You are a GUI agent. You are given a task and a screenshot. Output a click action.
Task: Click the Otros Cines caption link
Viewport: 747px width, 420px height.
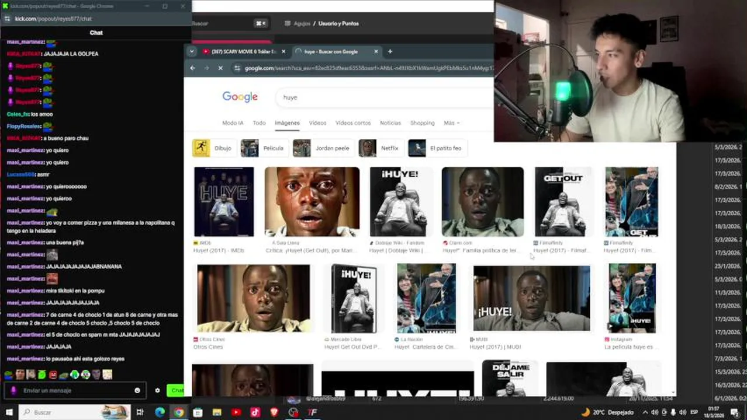(x=207, y=347)
